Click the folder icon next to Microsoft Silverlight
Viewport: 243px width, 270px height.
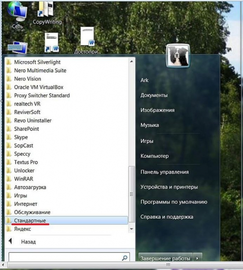9,62
